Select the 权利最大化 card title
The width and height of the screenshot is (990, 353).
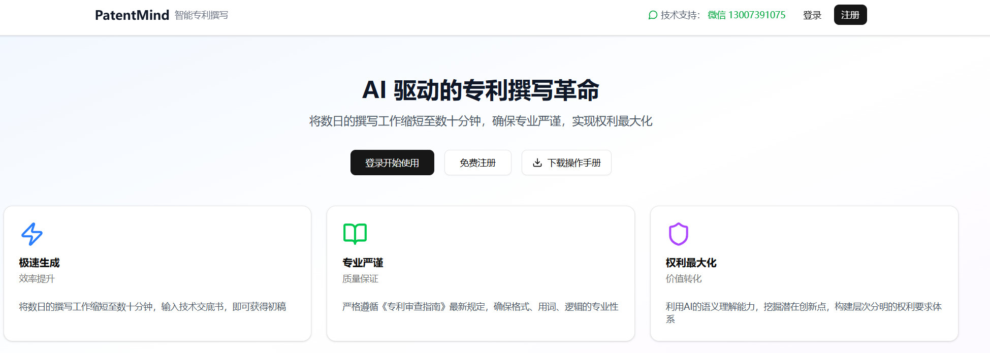pos(691,263)
